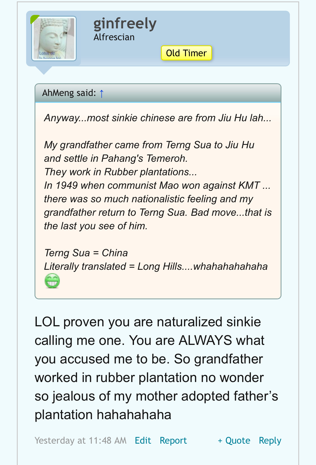Open the ginfreely username profile link
Screen dimensions: 316x465
pos(125,24)
